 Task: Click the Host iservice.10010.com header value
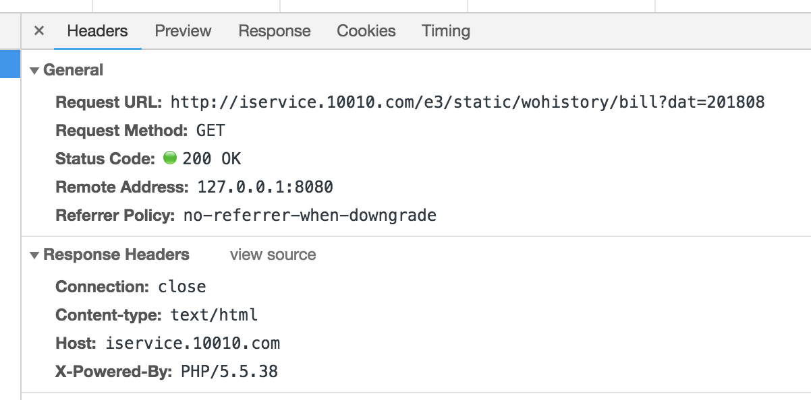click(192, 343)
